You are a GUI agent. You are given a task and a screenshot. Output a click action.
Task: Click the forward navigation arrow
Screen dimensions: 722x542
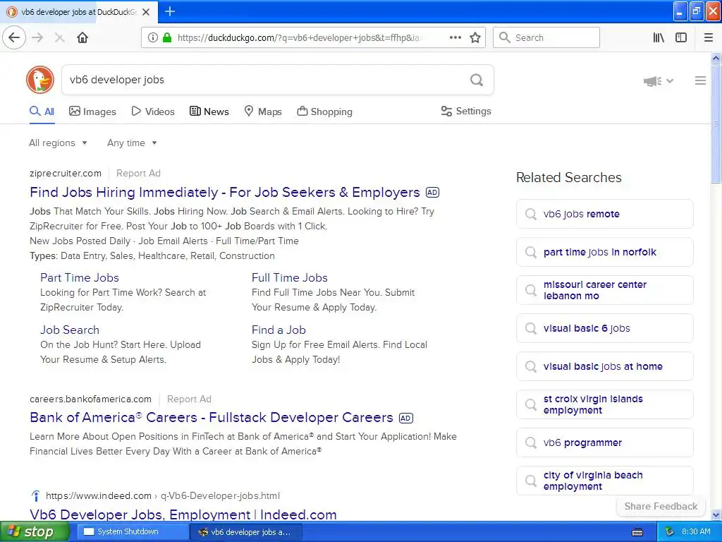point(38,37)
